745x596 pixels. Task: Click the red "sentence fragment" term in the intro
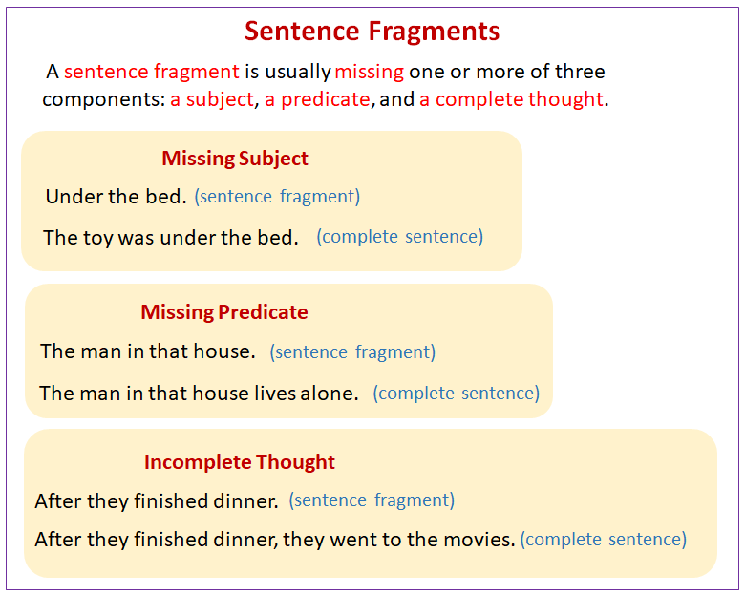(151, 72)
